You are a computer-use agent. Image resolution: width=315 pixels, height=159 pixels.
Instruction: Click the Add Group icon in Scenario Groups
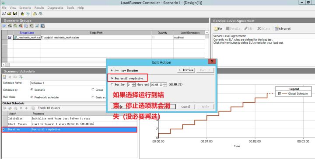coord(15,26)
